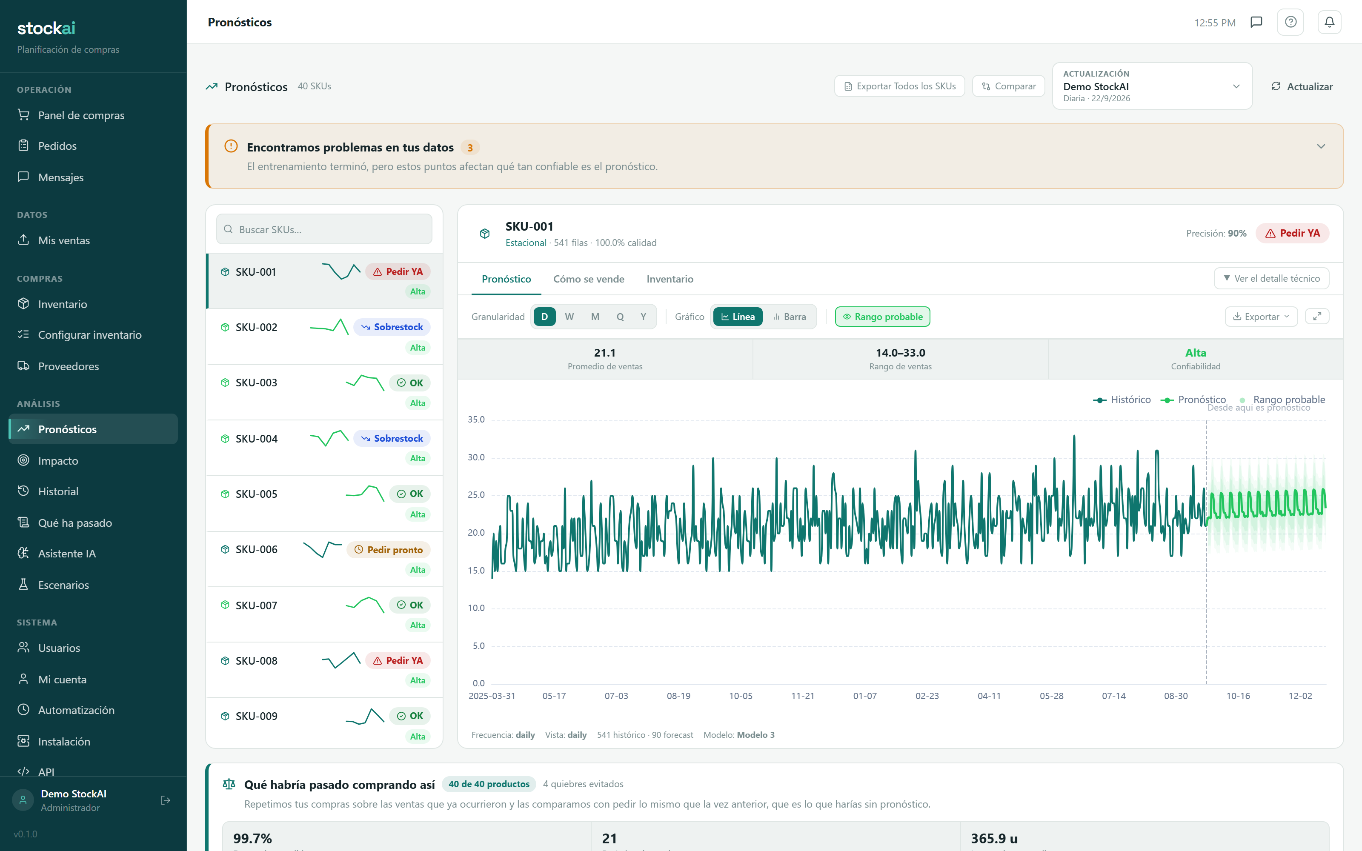Select the Pronóstico tab
Viewport: 1362px width, 851px height.
point(506,279)
